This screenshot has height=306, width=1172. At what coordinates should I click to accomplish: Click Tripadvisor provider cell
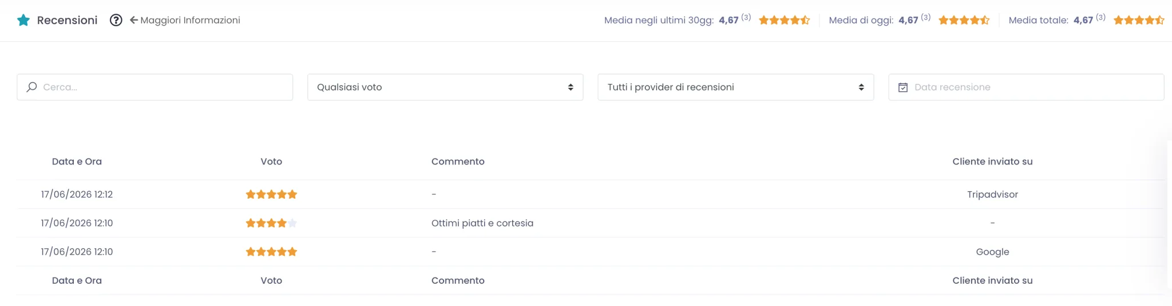pos(992,195)
